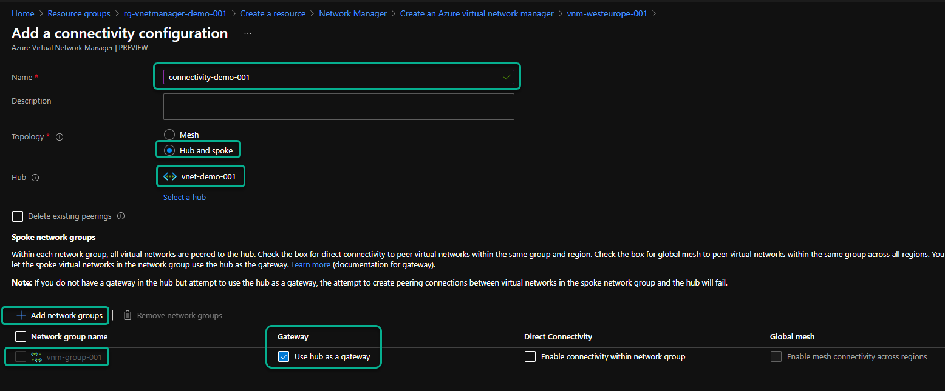The image size is (945, 391).
Task: Click the Azure Virtual Network Manager PREVIEW subtitle
Action: tap(80, 48)
